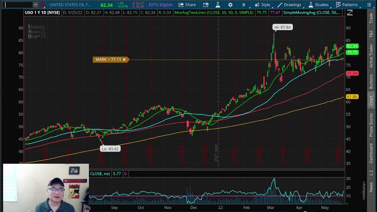377x212 pixels.
Task: Remove the MARK < 77.11 alert
Action: point(124,59)
